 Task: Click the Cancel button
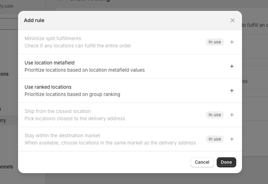[x=202, y=162]
